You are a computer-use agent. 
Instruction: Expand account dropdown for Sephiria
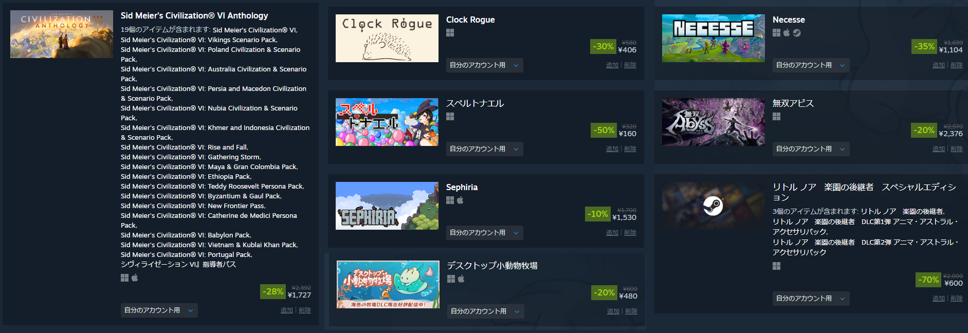click(484, 233)
